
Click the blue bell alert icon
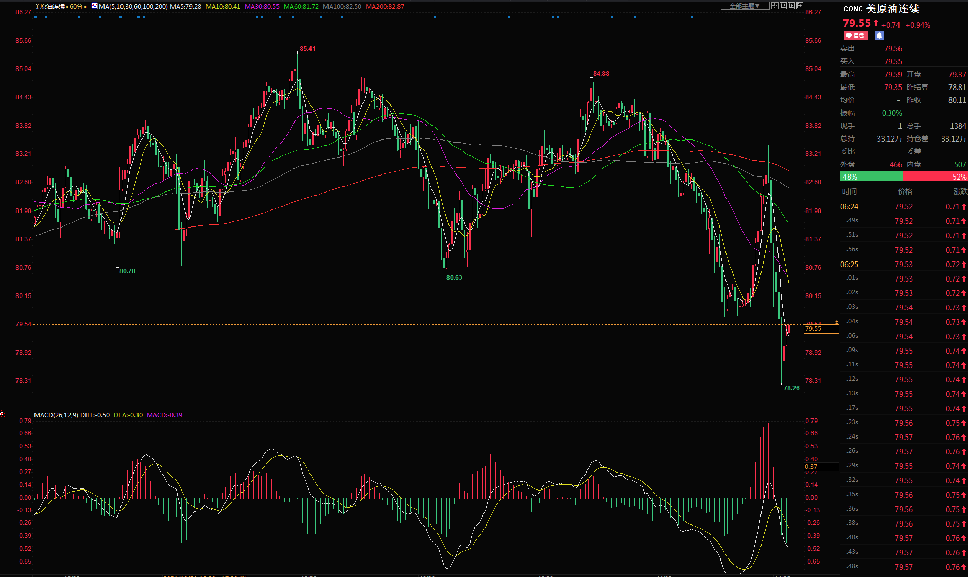click(879, 36)
